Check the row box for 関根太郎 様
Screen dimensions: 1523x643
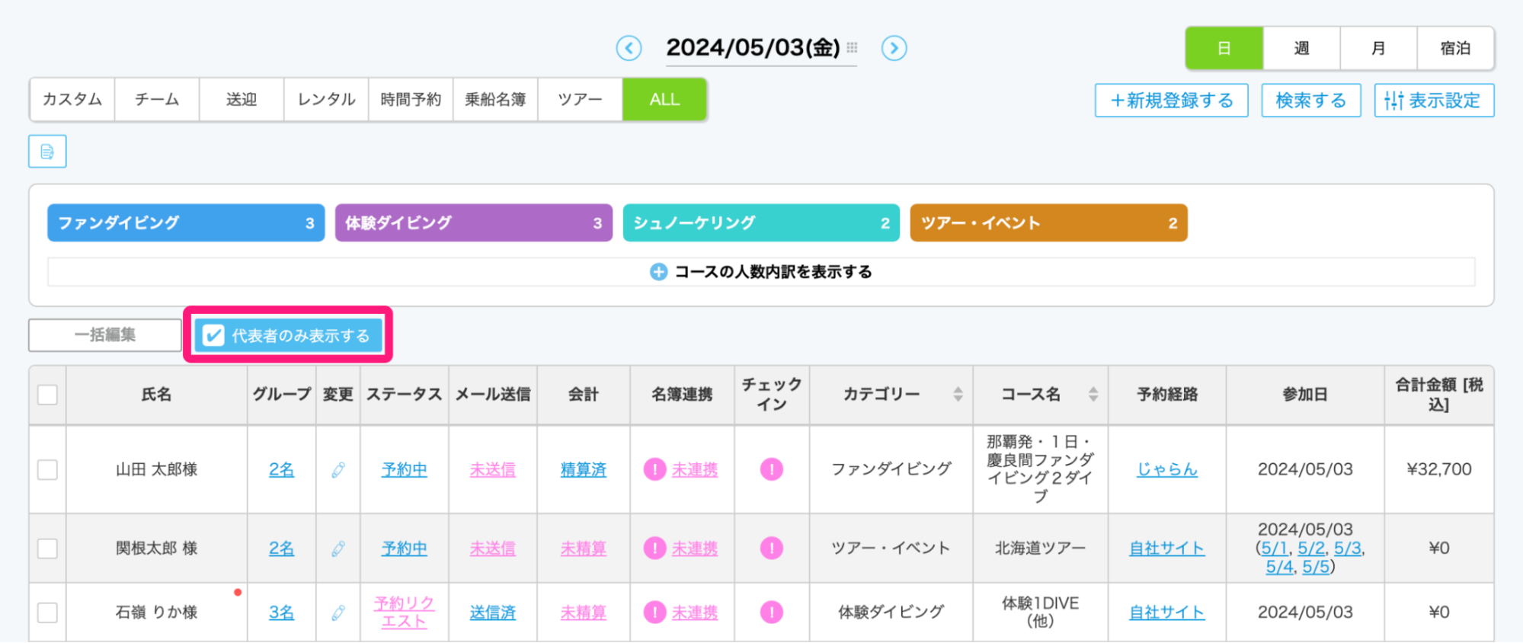(47, 549)
